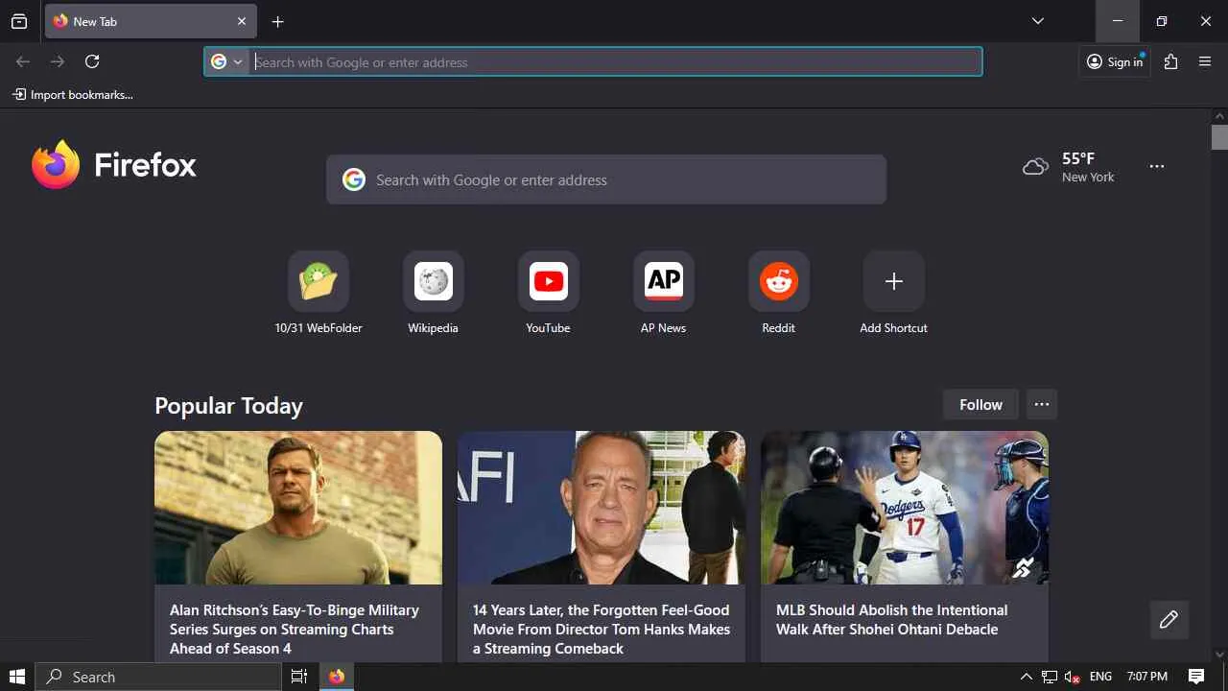This screenshot has height=691, width=1228.
Task: Click the scrollbar down arrow
Action: click(1219, 655)
